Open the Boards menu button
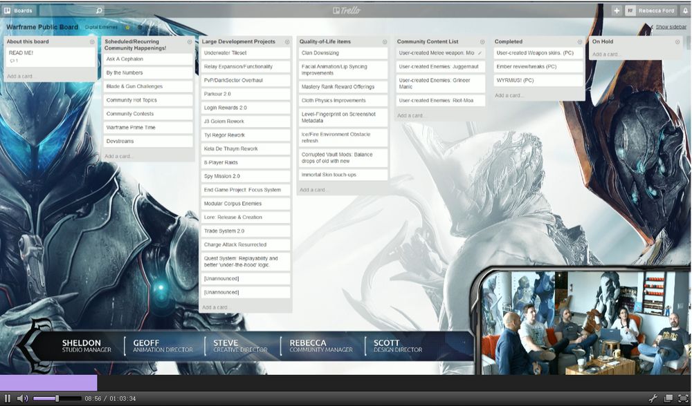 pos(18,10)
